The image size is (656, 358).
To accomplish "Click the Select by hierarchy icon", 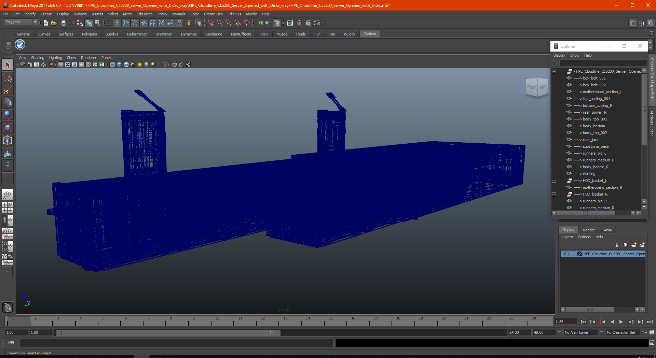I will pyautogui.click(x=80, y=23).
